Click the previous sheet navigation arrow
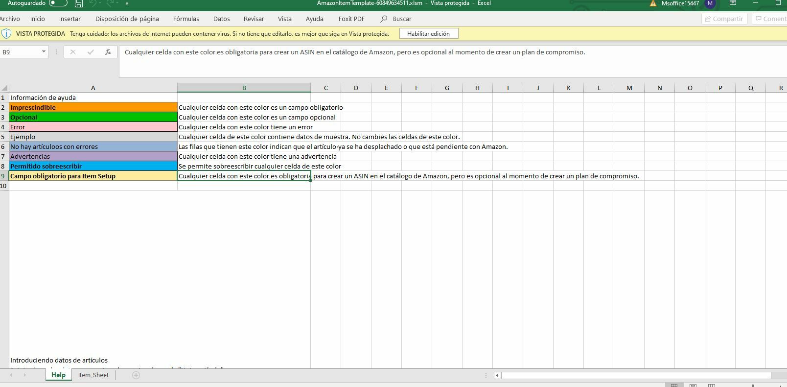Screen dimensions: 787x387 coord(11,375)
